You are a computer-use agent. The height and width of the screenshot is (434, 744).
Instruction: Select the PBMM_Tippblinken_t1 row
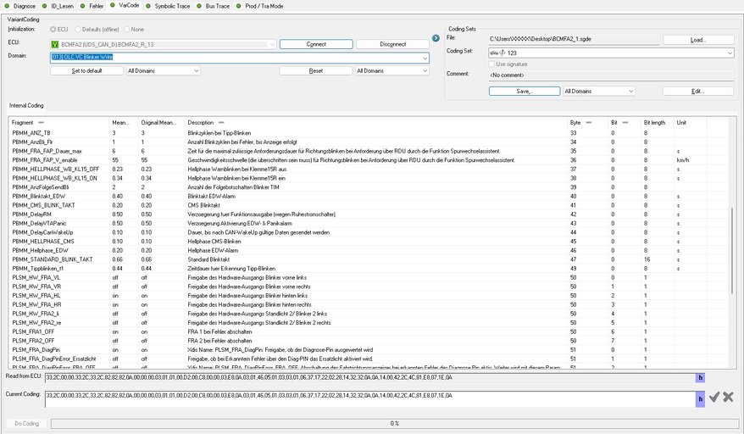[369, 268]
